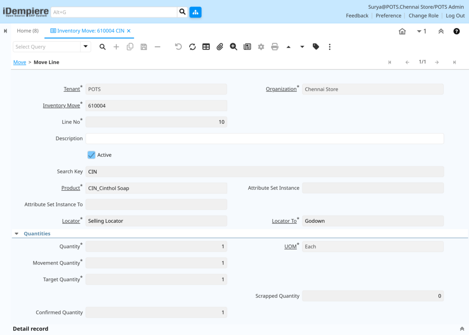Click the Locator field label link
The image size is (469, 335).
71,220
